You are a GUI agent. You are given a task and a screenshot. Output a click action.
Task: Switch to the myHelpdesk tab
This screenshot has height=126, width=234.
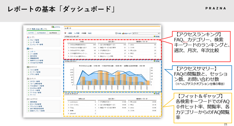[x=41, y=33]
